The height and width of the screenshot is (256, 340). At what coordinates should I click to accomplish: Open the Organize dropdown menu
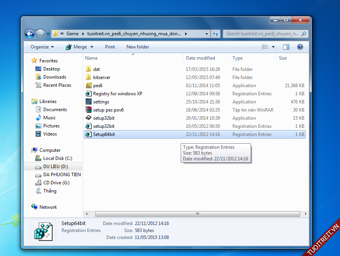tap(42, 47)
